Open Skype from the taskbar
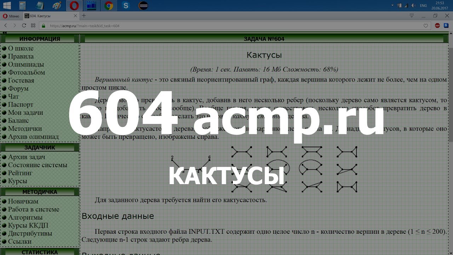The width and height of the screenshot is (453, 255). point(126,6)
